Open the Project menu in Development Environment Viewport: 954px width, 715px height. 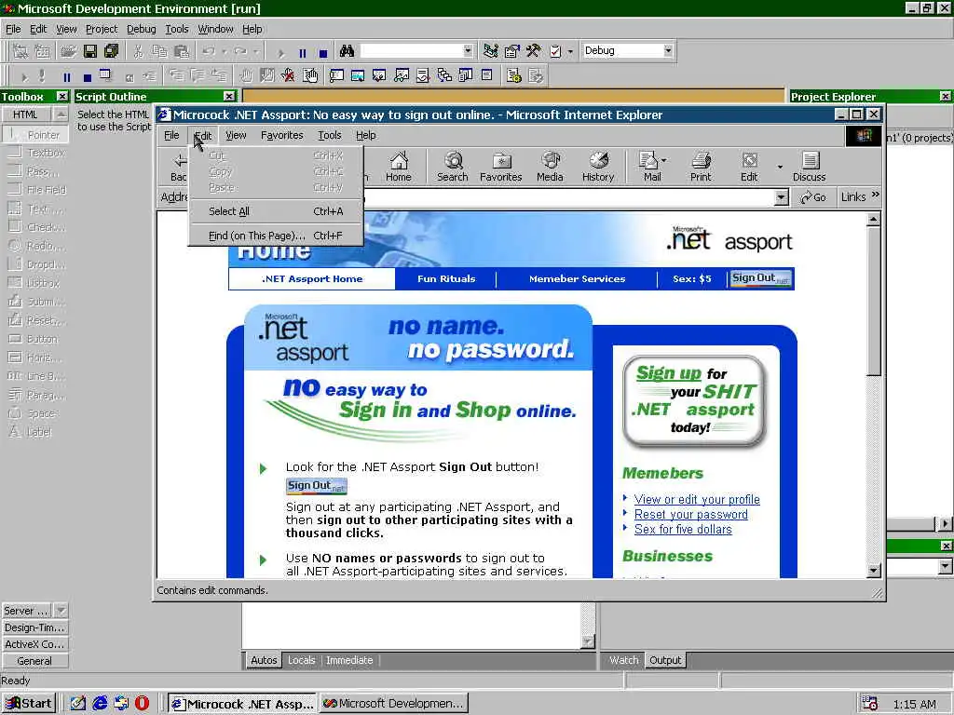[102, 29]
